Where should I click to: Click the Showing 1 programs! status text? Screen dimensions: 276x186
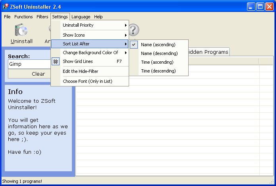click(22, 181)
